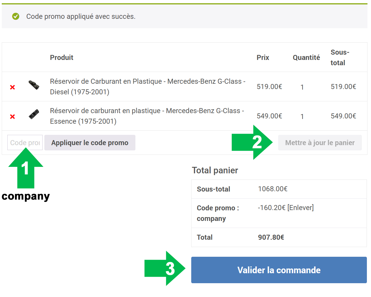Open the Essence tank product thumbnail
The image size is (371, 297).
[x=34, y=114]
